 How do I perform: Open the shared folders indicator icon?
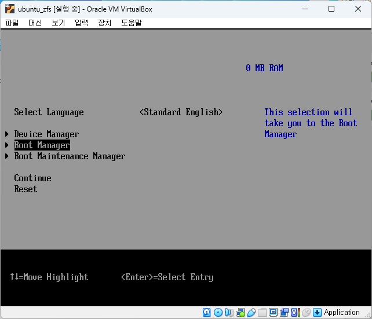[x=262, y=313]
